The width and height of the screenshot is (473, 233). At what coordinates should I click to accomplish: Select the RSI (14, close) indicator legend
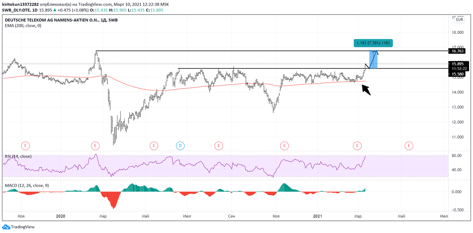pyautogui.click(x=18, y=156)
